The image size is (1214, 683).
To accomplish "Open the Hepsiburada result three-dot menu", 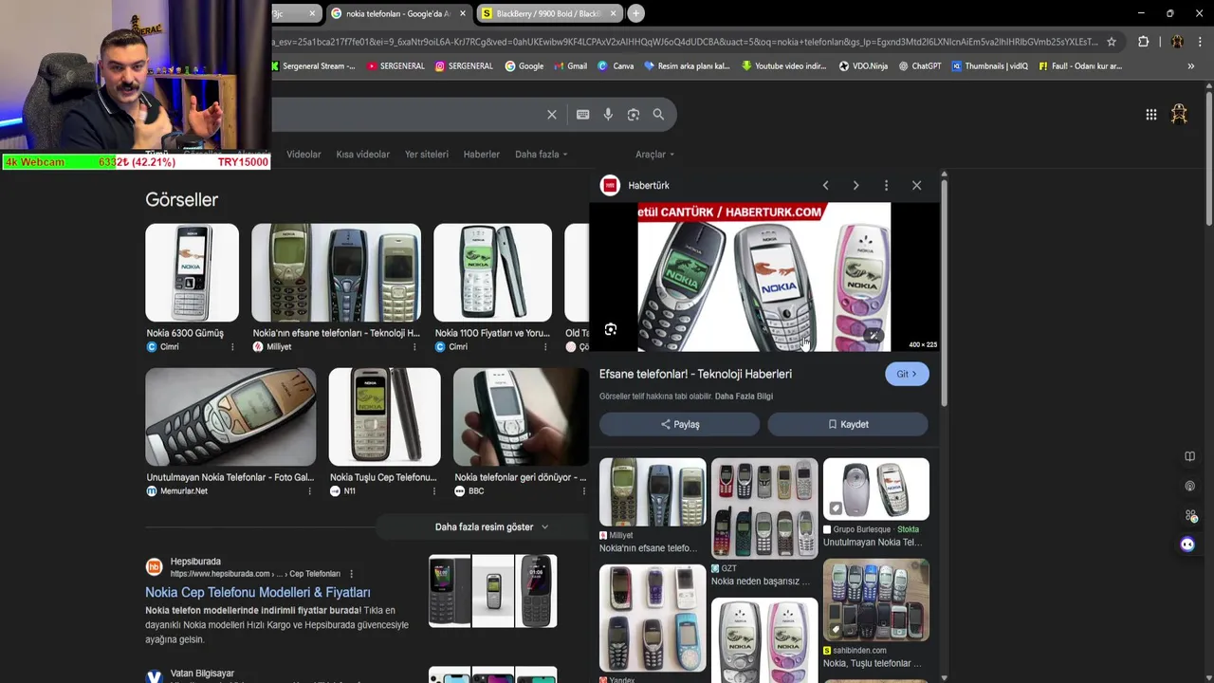I will pyautogui.click(x=351, y=574).
